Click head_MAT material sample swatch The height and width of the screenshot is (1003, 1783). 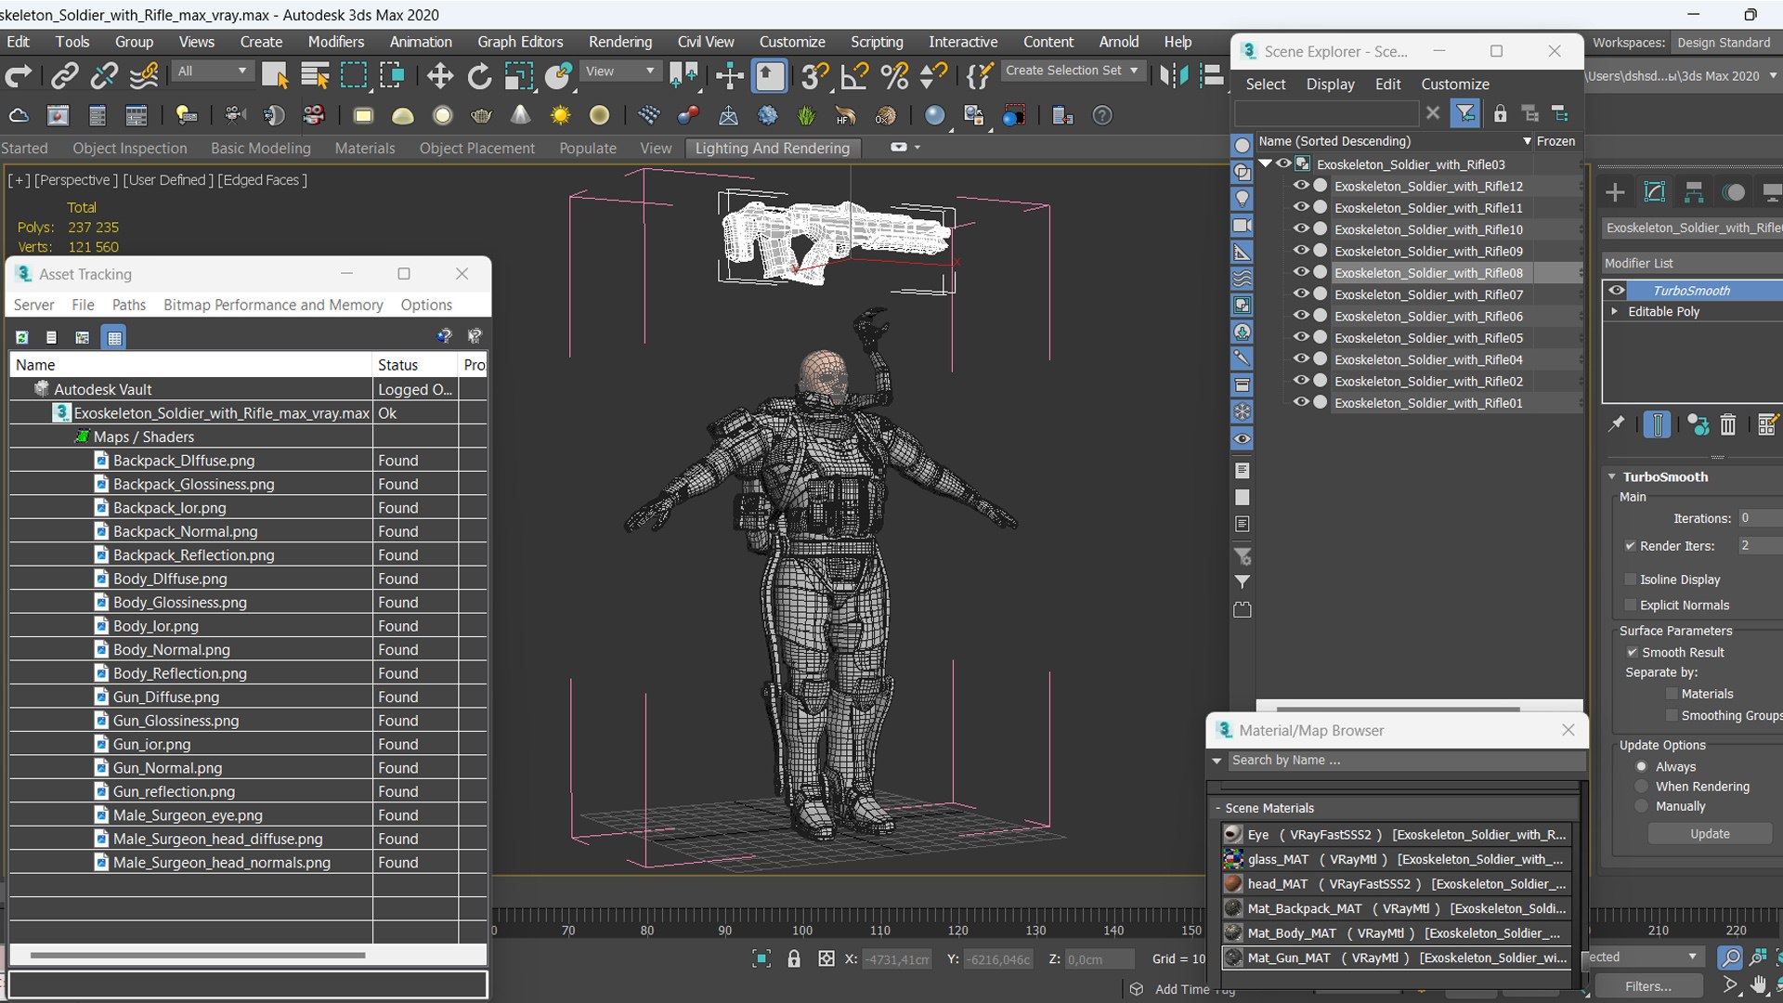[1232, 883]
